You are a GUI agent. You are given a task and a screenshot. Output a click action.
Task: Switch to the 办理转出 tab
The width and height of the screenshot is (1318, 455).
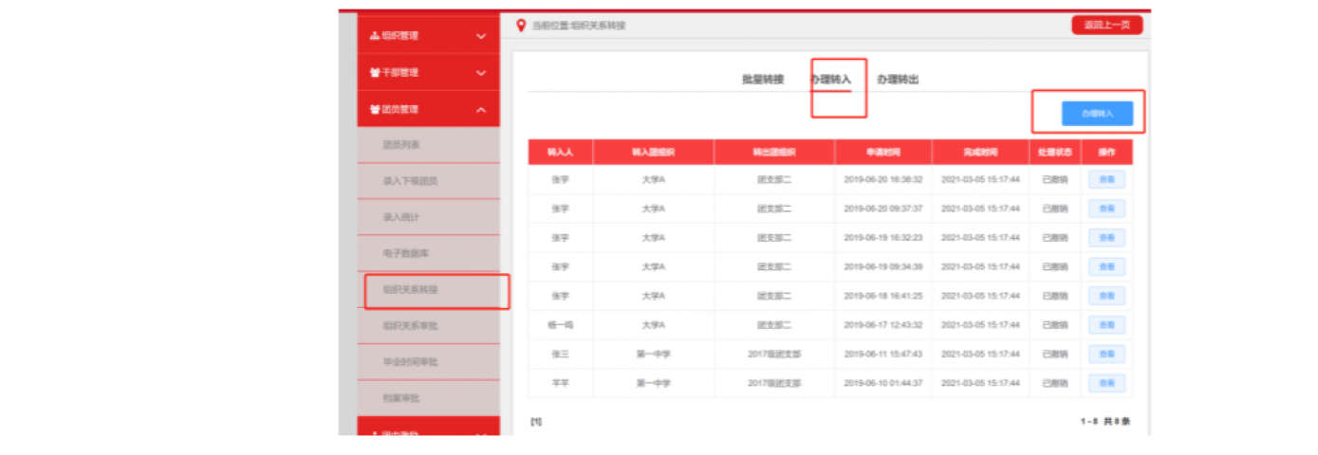(898, 80)
